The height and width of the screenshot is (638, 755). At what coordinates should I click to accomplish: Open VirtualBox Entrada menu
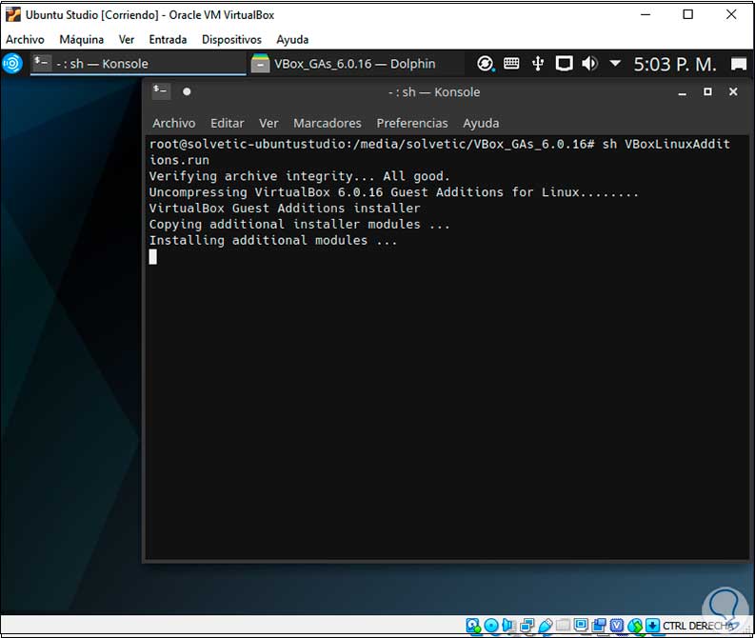click(168, 39)
